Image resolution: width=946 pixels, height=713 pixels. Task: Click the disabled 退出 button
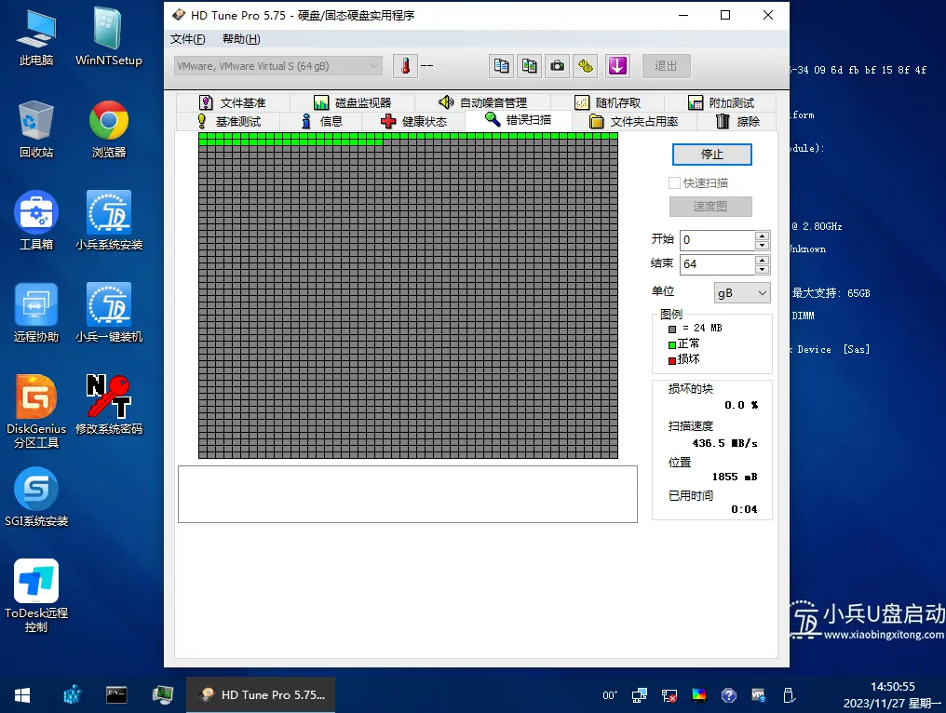pos(666,66)
